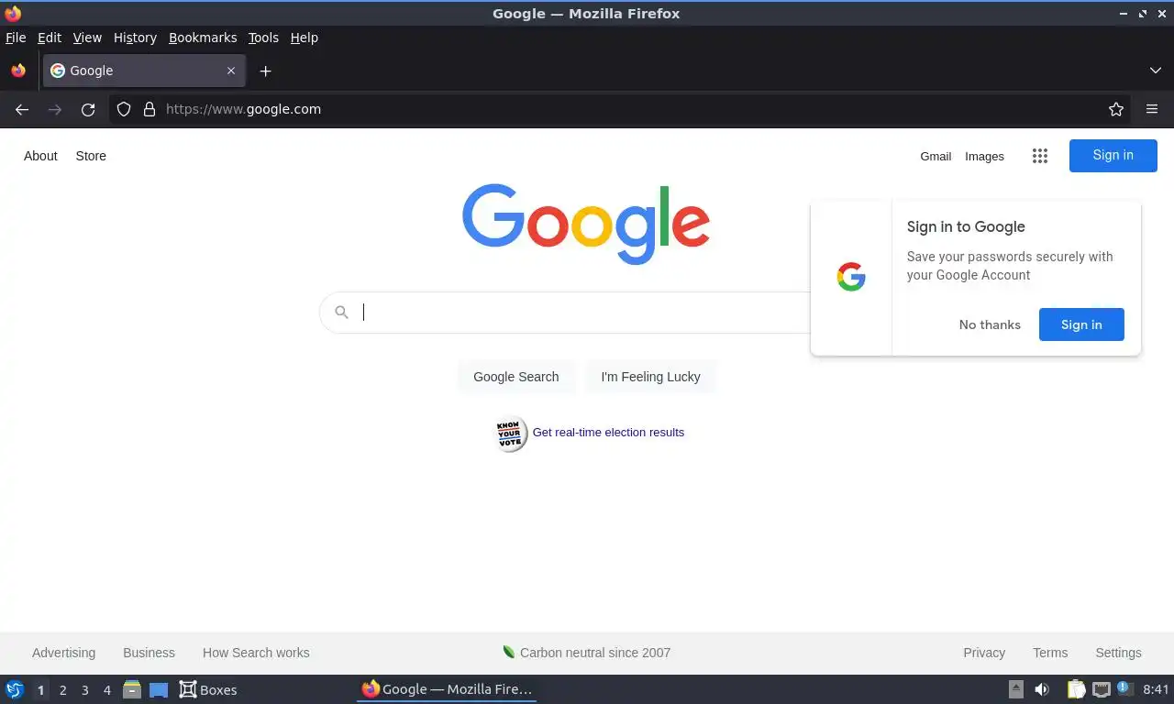Viewport: 1174px width, 704px height.
Task: Click the Google logo
Action: (x=586, y=224)
